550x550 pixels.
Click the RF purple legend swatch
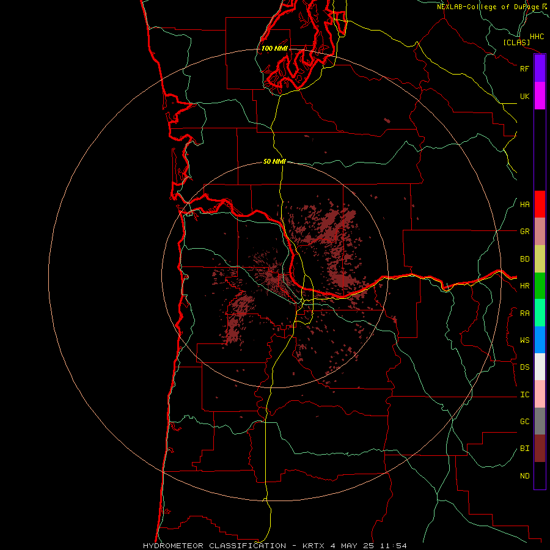point(540,68)
